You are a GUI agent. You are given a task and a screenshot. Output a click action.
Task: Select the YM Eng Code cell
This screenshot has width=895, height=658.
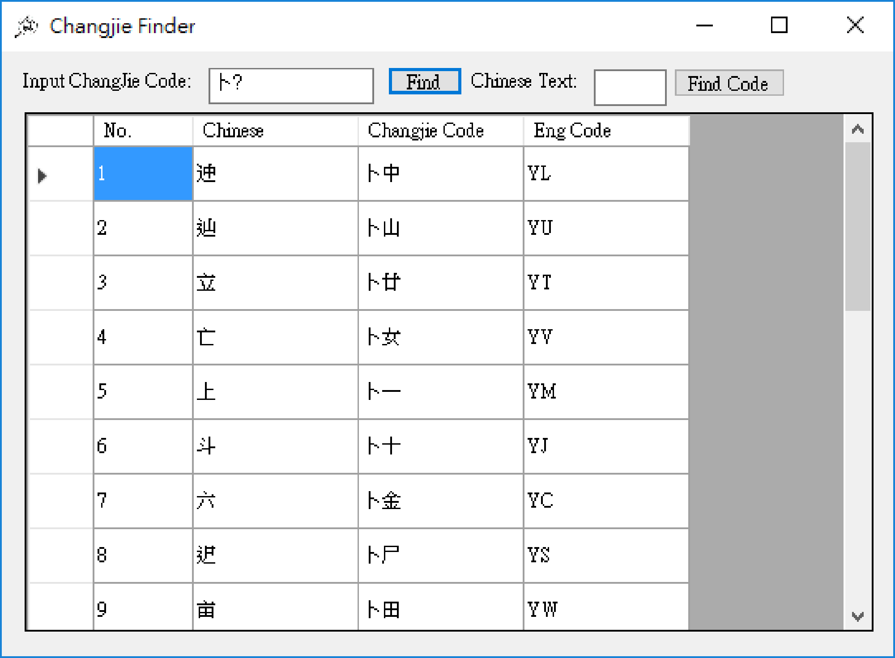[606, 392]
